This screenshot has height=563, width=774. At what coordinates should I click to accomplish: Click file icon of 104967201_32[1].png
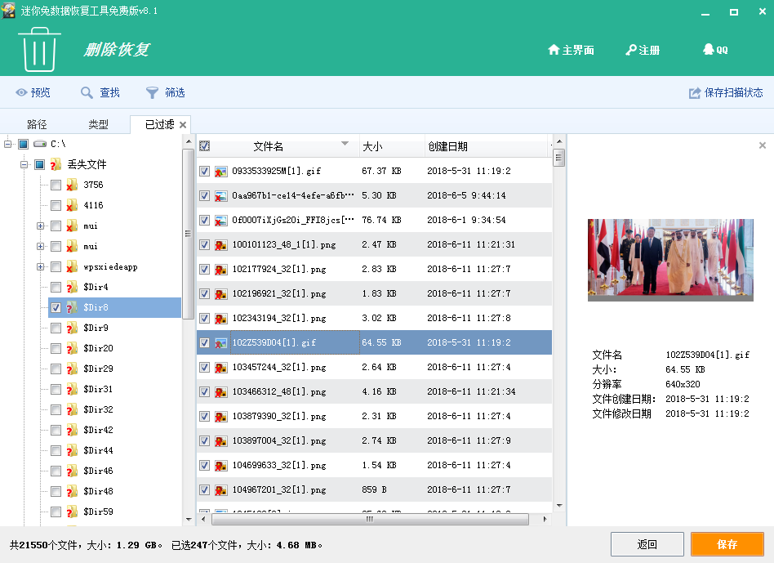coord(220,490)
